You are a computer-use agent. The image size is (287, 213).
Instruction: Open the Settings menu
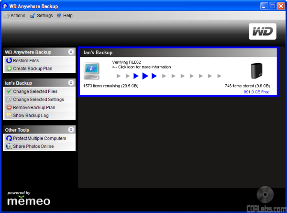coord(41,15)
